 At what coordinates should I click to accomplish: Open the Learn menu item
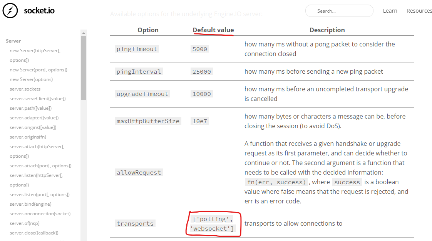pyautogui.click(x=390, y=11)
